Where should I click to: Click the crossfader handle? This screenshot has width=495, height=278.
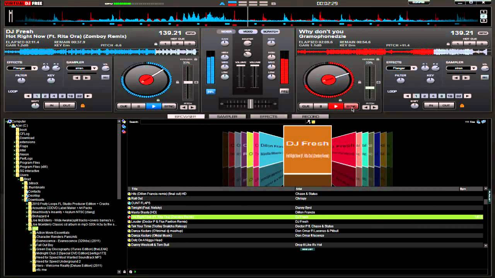(x=251, y=103)
